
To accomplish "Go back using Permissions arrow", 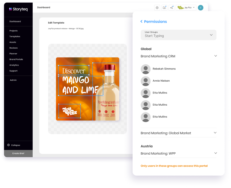I will click(x=141, y=22).
